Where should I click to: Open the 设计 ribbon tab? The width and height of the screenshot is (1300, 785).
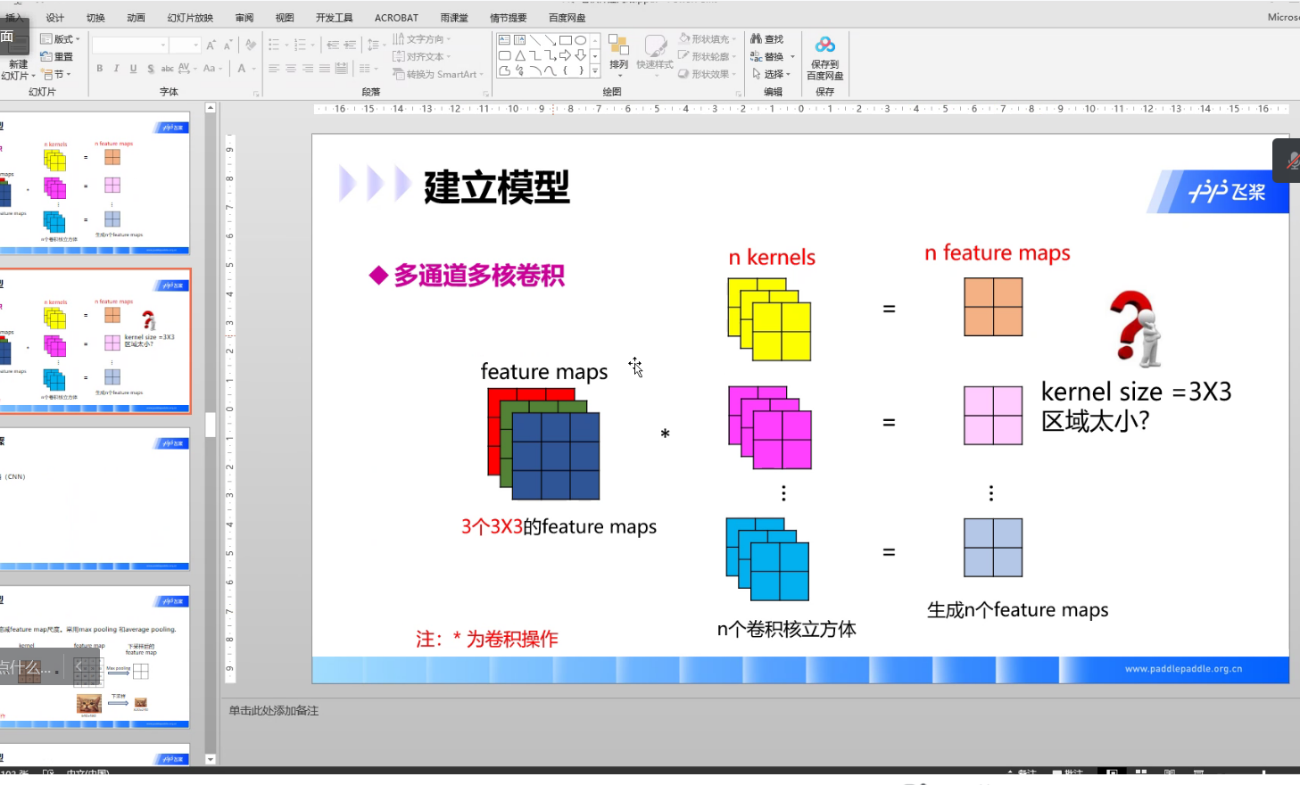55,18
